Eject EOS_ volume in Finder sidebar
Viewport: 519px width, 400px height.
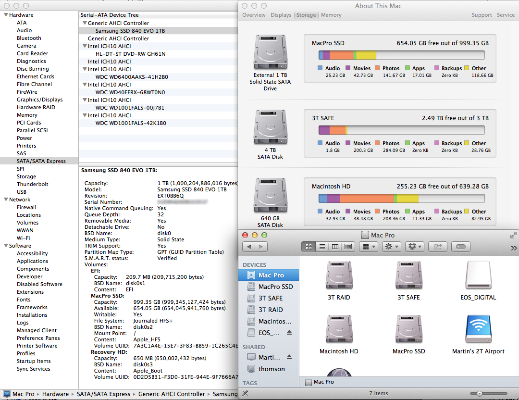(x=289, y=332)
